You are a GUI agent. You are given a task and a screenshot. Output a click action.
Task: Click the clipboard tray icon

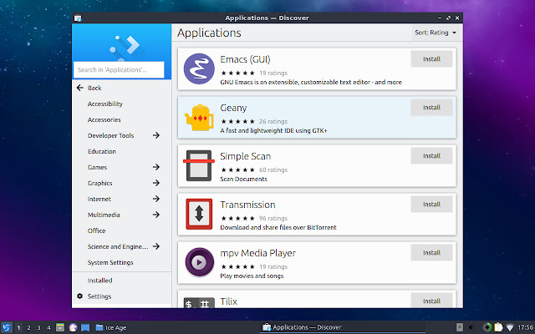pos(498,327)
